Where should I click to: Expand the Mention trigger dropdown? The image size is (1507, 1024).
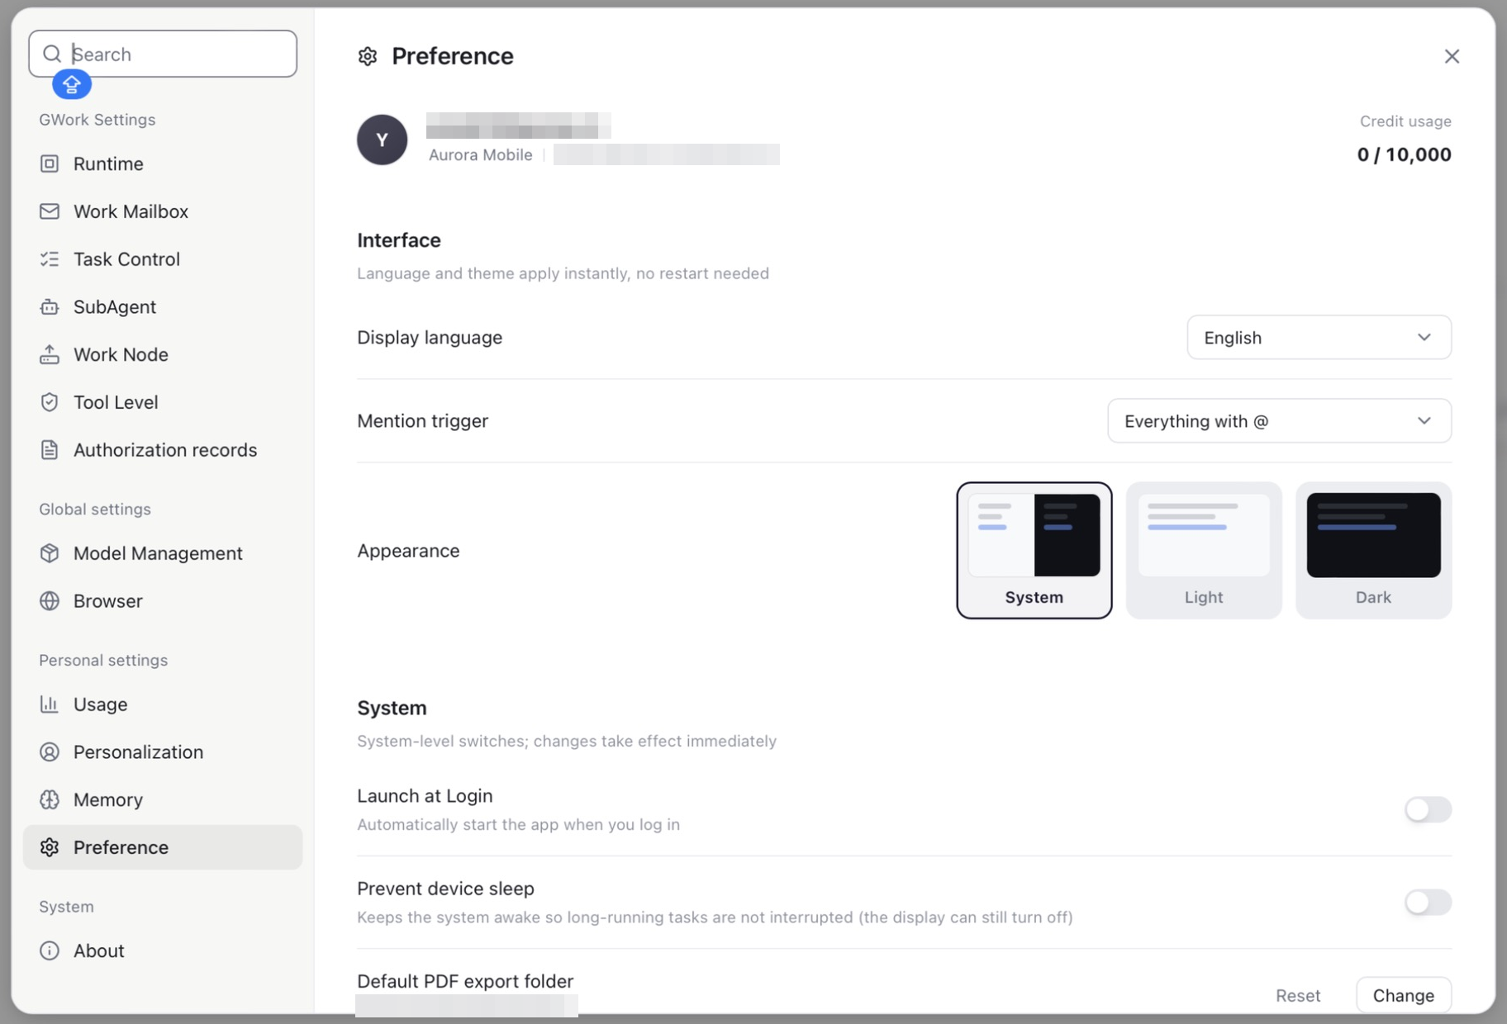coord(1279,421)
